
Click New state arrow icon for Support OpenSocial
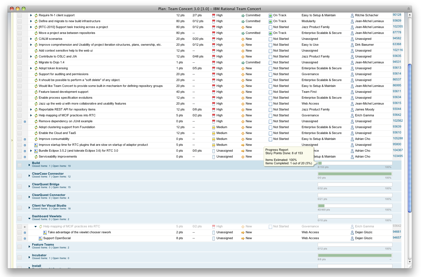click(x=243, y=238)
